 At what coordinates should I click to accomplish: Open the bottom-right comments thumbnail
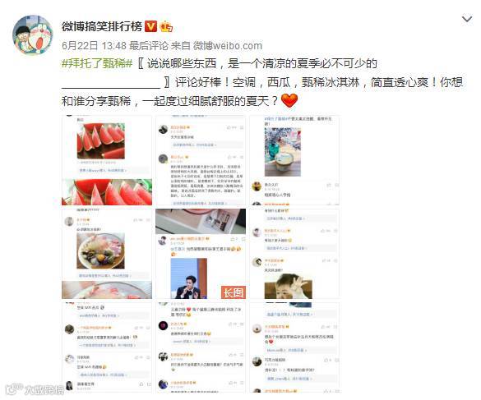pos(294,347)
